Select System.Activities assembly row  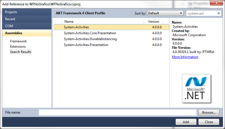click(x=111, y=27)
